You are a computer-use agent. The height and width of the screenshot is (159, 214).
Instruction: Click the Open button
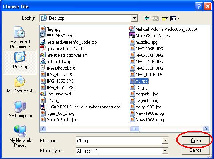(196, 140)
